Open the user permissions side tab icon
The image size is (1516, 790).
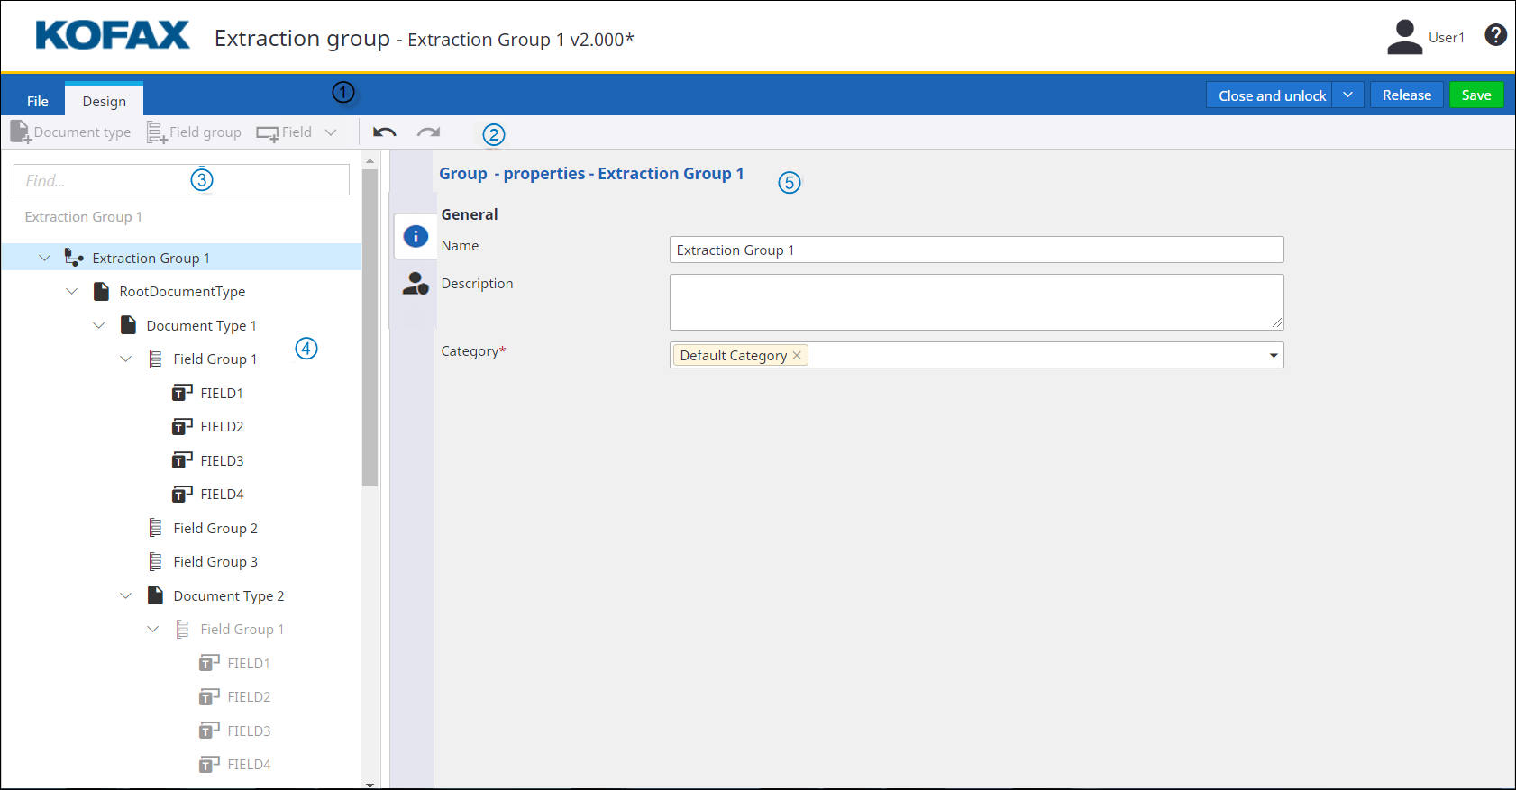(x=416, y=284)
